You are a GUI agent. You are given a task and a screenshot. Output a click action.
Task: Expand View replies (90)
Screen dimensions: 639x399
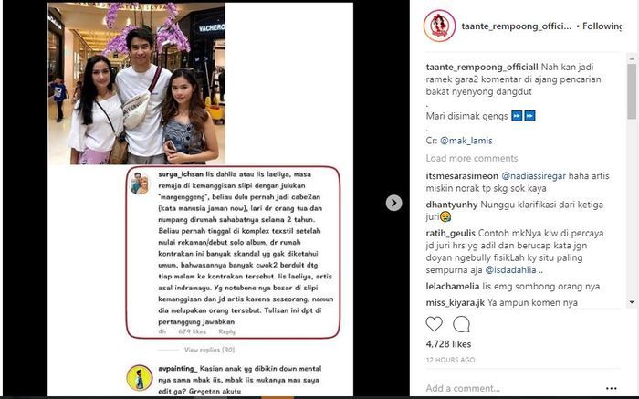coord(209,350)
